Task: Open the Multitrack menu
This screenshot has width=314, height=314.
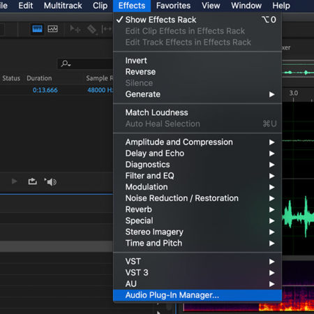Action: 63,6
